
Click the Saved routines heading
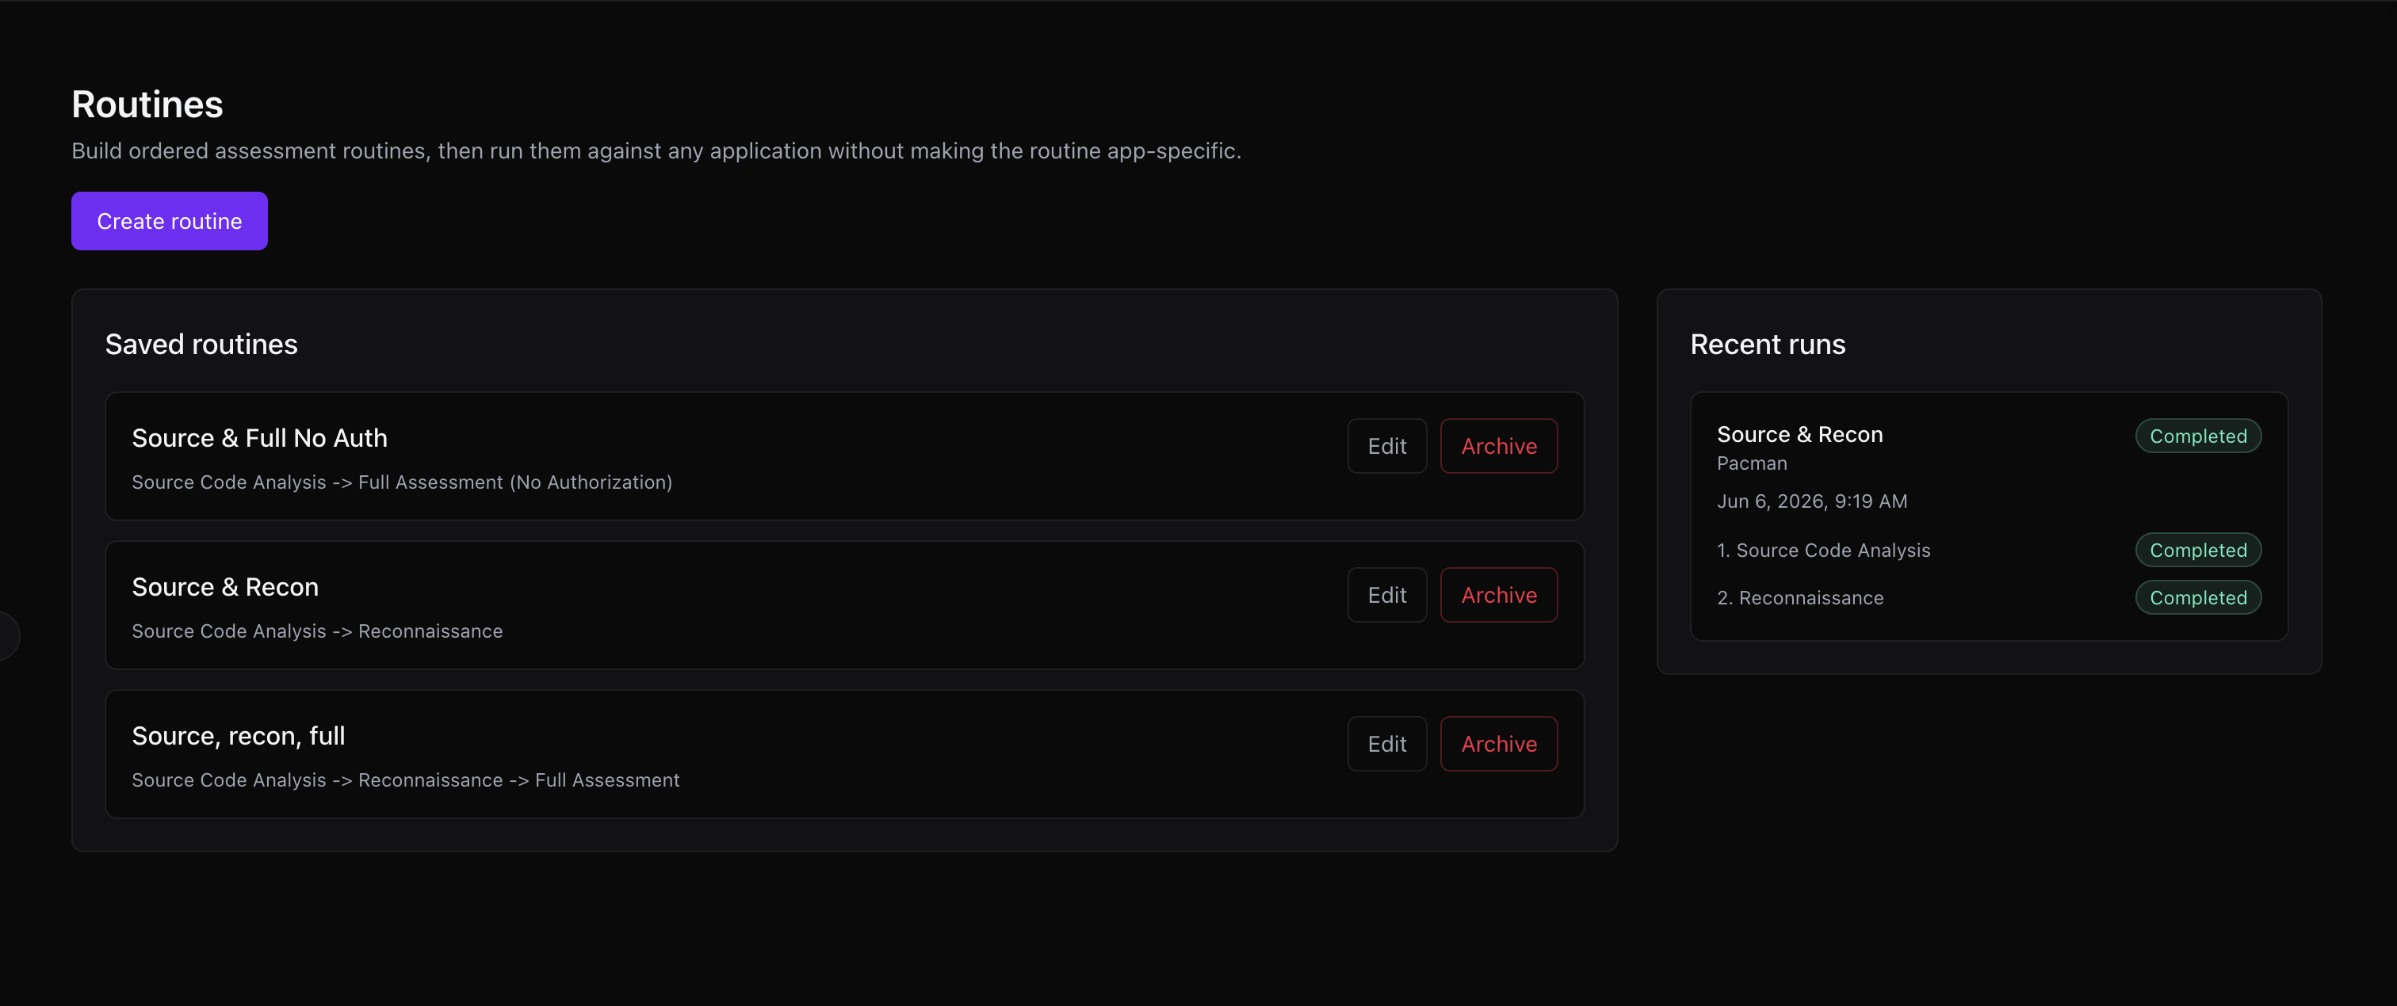pyautogui.click(x=201, y=345)
